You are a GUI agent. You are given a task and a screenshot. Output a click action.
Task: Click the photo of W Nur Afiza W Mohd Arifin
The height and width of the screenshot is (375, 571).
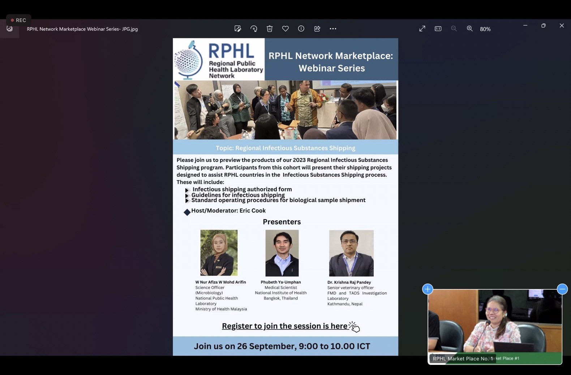pos(219,253)
